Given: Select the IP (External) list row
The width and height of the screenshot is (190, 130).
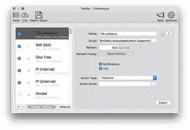Looking at the screenshot, I should point(42,83).
